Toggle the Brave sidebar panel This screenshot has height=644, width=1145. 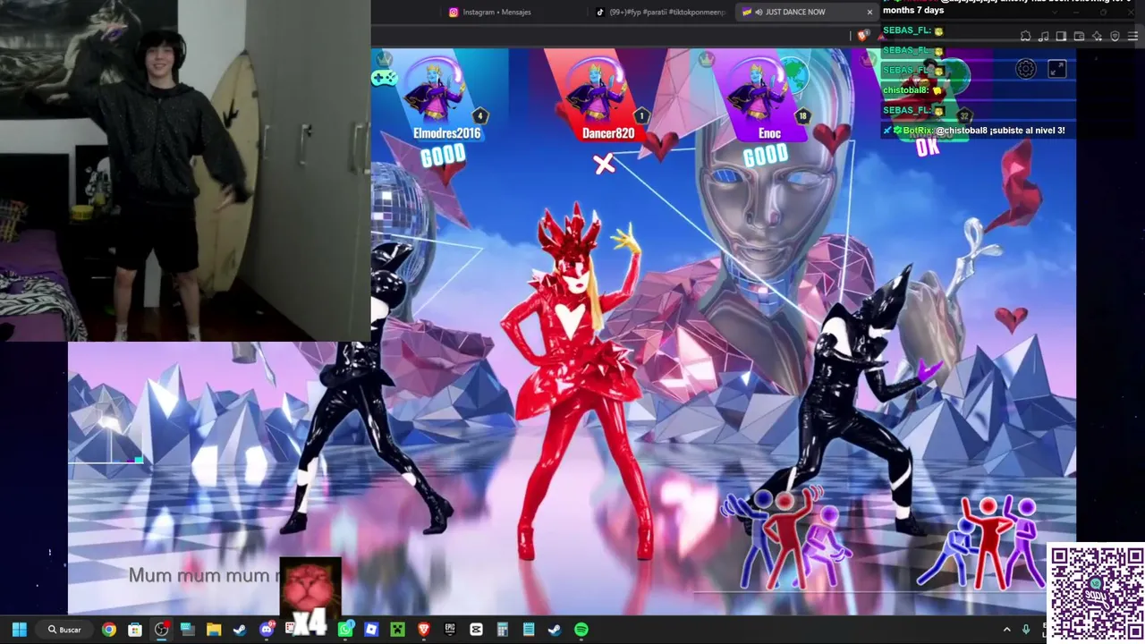pyautogui.click(x=1061, y=36)
